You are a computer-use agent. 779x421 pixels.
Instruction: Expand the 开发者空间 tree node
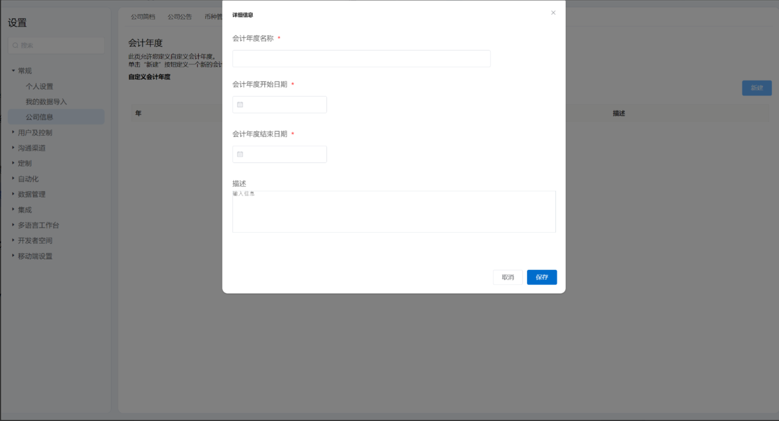point(13,240)
